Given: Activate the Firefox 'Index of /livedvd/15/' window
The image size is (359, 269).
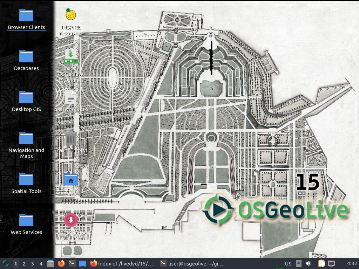Looking at the screenshot, I should tap(122, 263).
